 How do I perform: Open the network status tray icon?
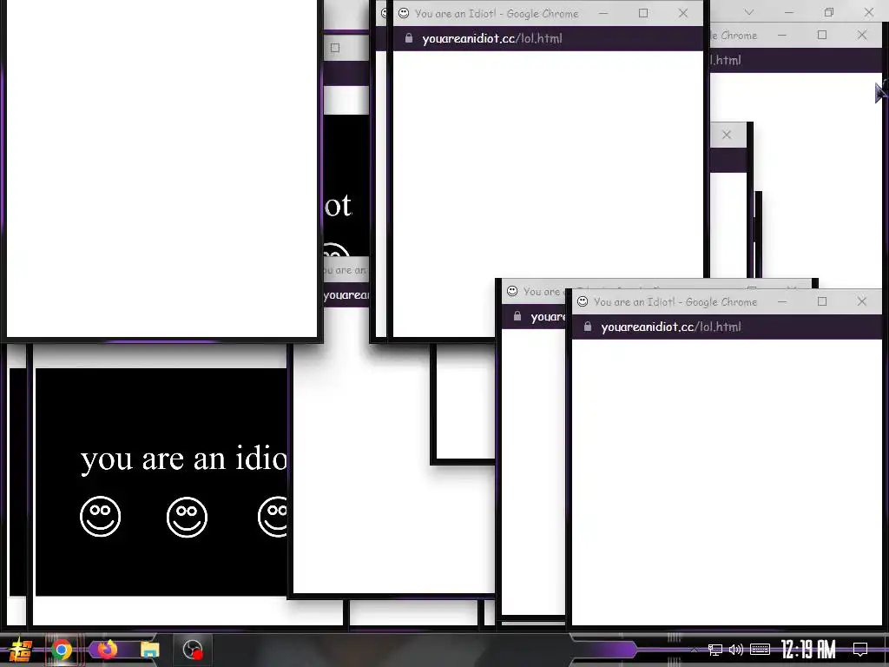click(715, 650)
